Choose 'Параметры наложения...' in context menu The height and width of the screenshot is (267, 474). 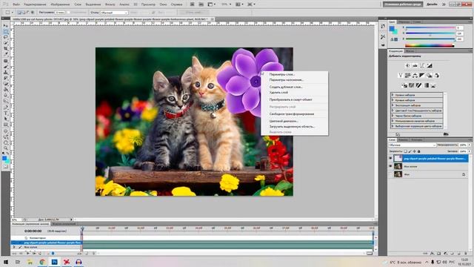[287, 80]
